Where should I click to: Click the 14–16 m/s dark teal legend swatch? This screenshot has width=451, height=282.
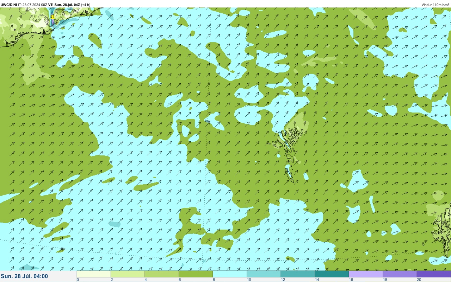(332, 274)
